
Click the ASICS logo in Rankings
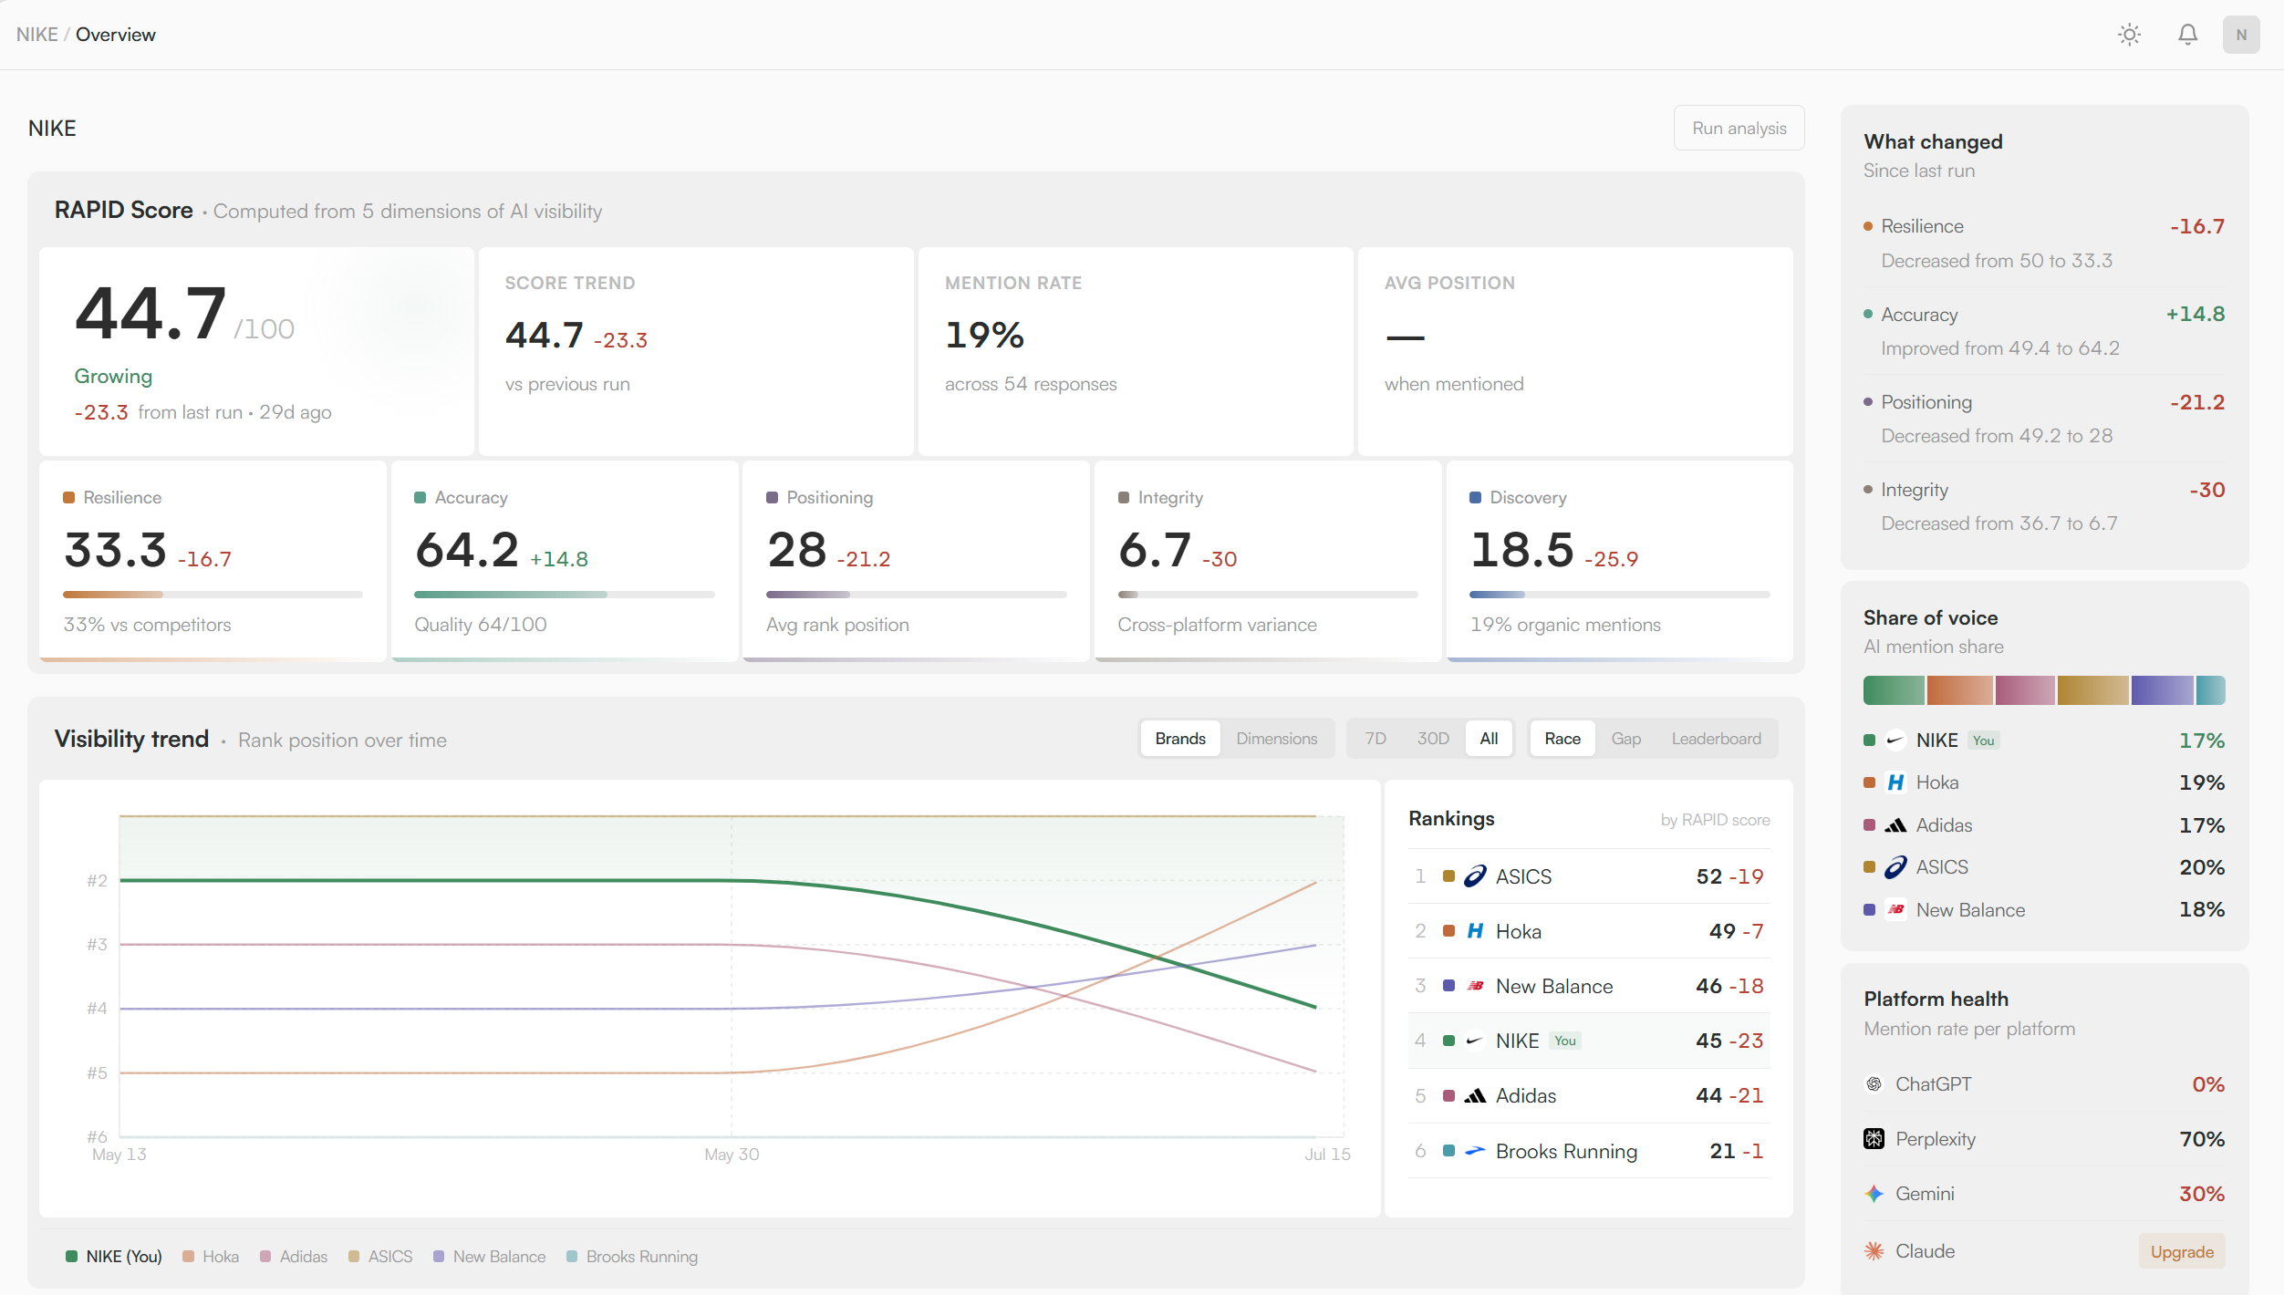click(1475, 876)
